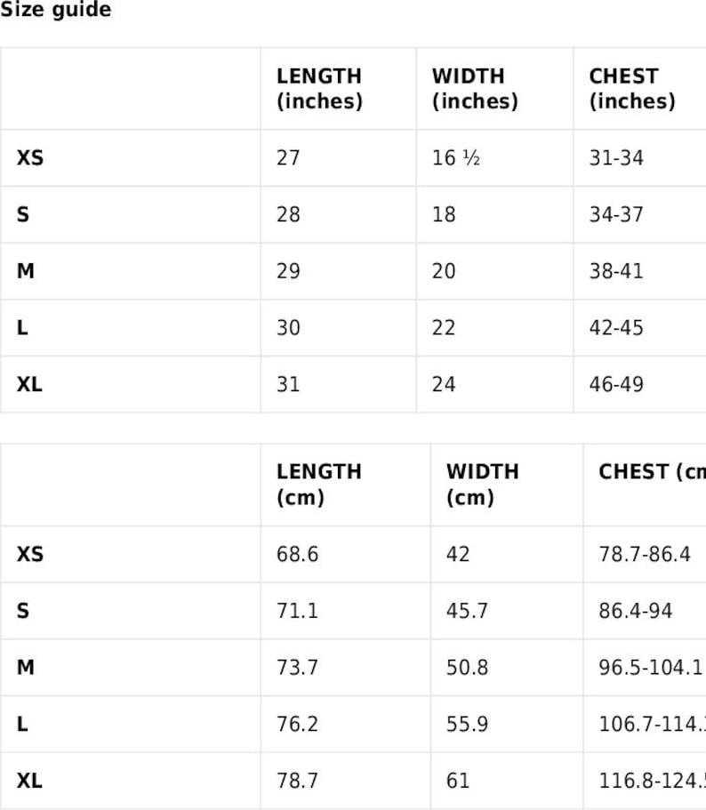The image size is (706, 810).
Task: Select the WIDTH (inches) column header
Action: (x=475, y=89)
